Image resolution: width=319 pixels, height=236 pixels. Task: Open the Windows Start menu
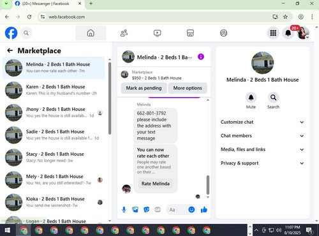(x=8, y=230)
